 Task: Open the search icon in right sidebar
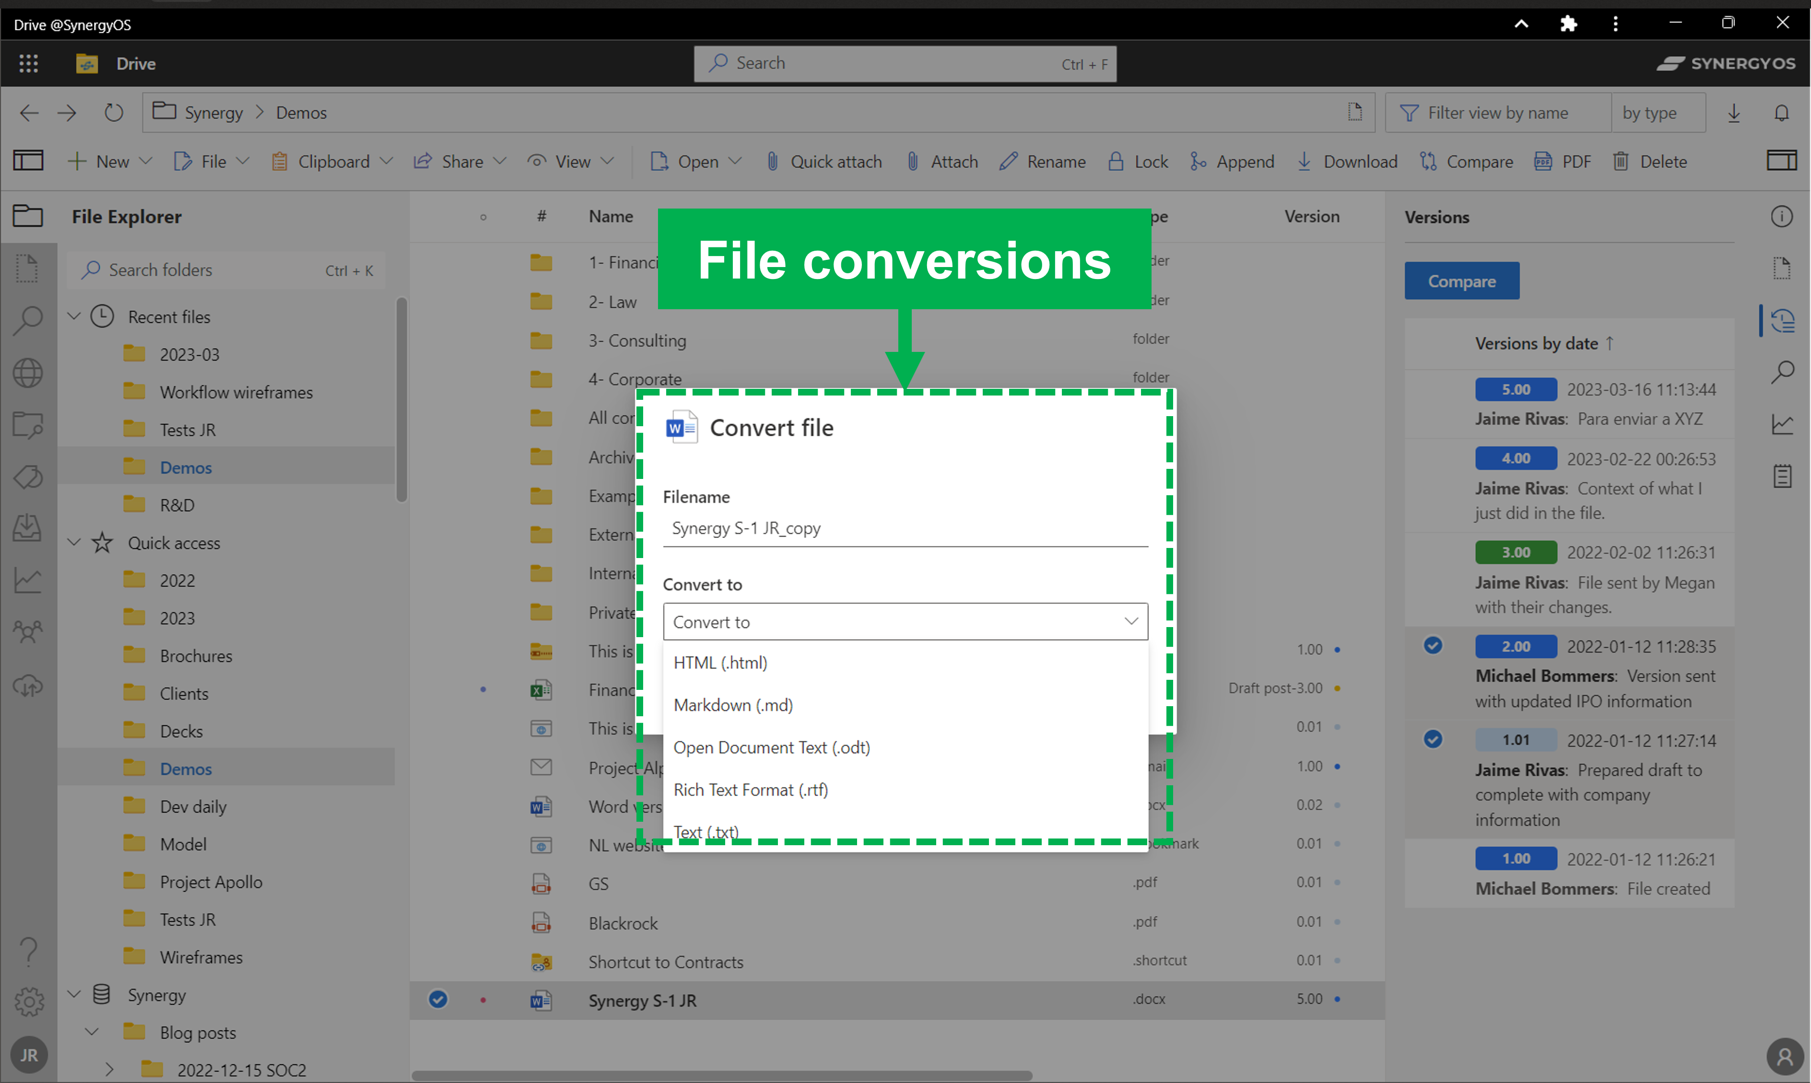1782,373
